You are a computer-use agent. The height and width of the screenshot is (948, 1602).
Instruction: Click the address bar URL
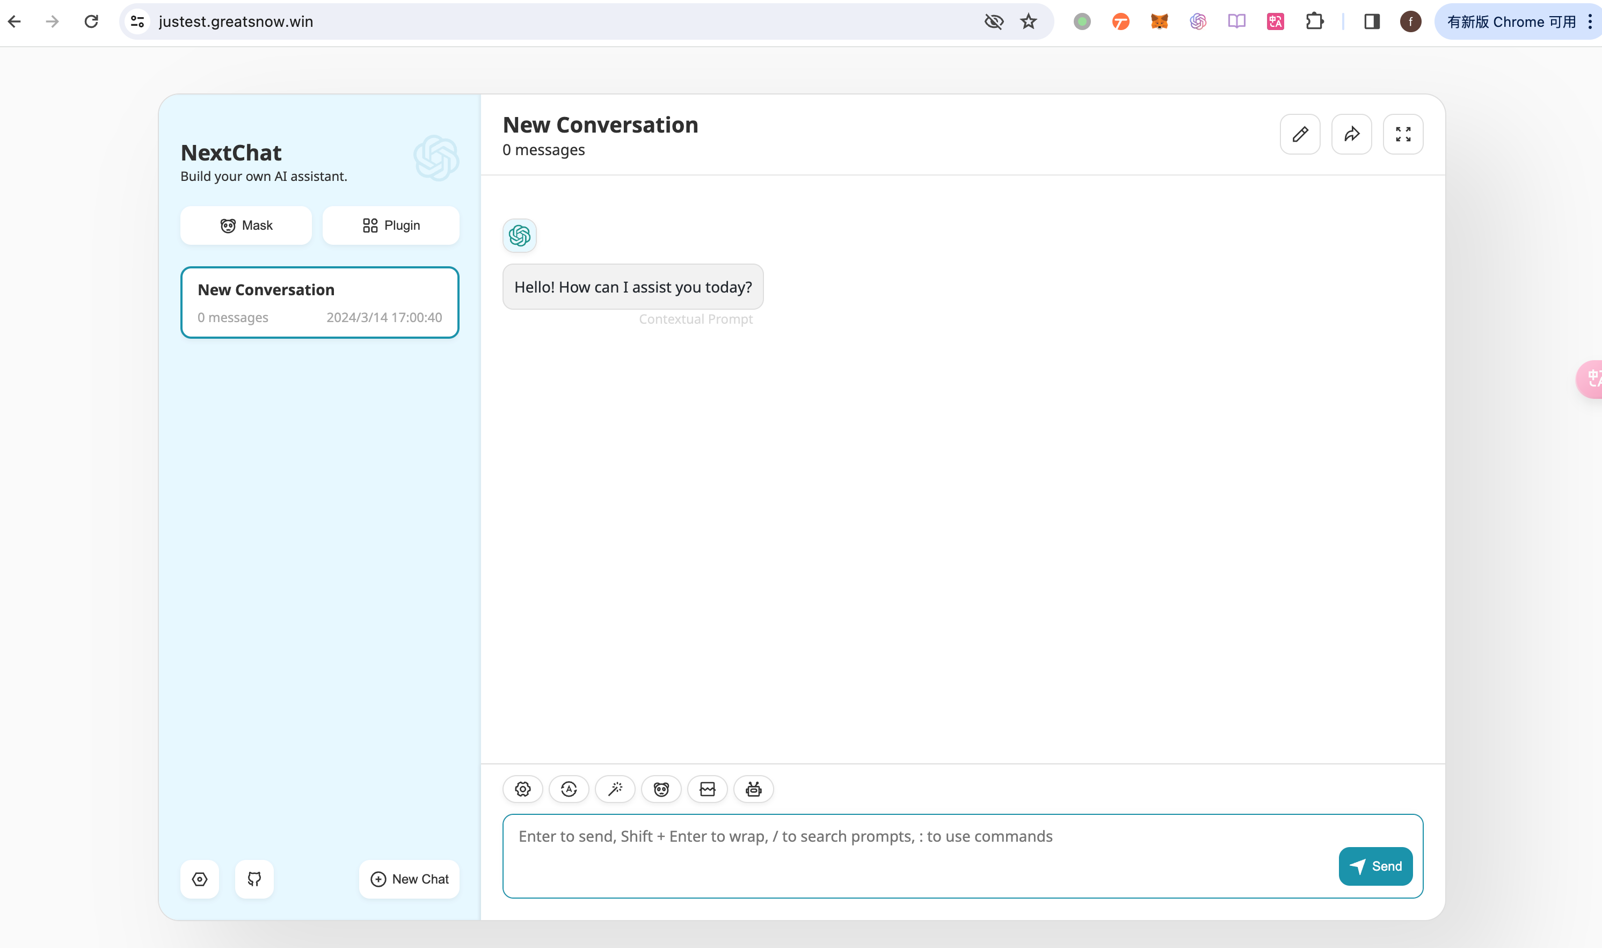[x=236, y=21]
